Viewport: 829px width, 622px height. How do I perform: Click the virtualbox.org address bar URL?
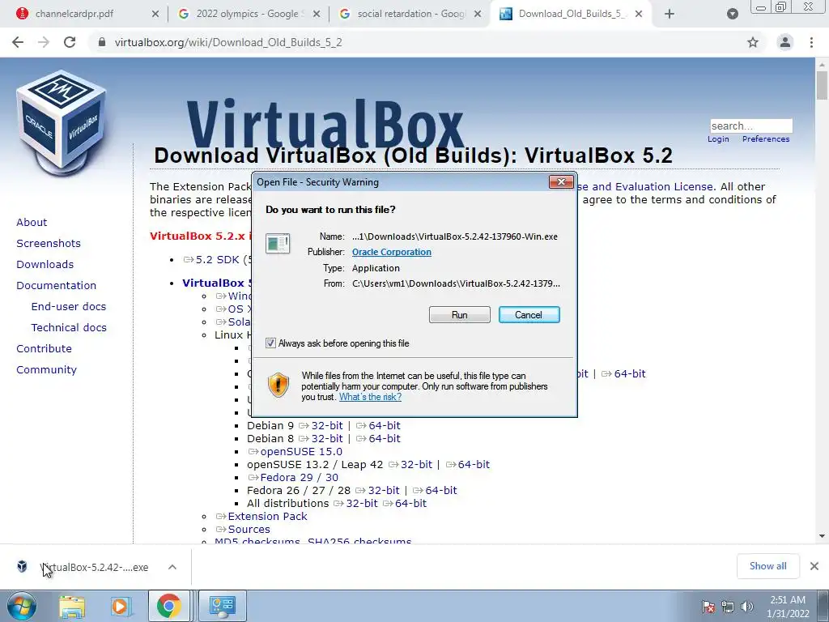pos(227,42)
